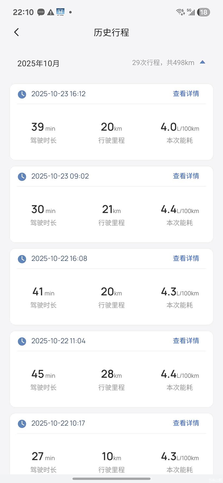Tap clock icon for 2025-10-22 16:08 trip
Screen dimensions: 223x483
tap(22, 259)
